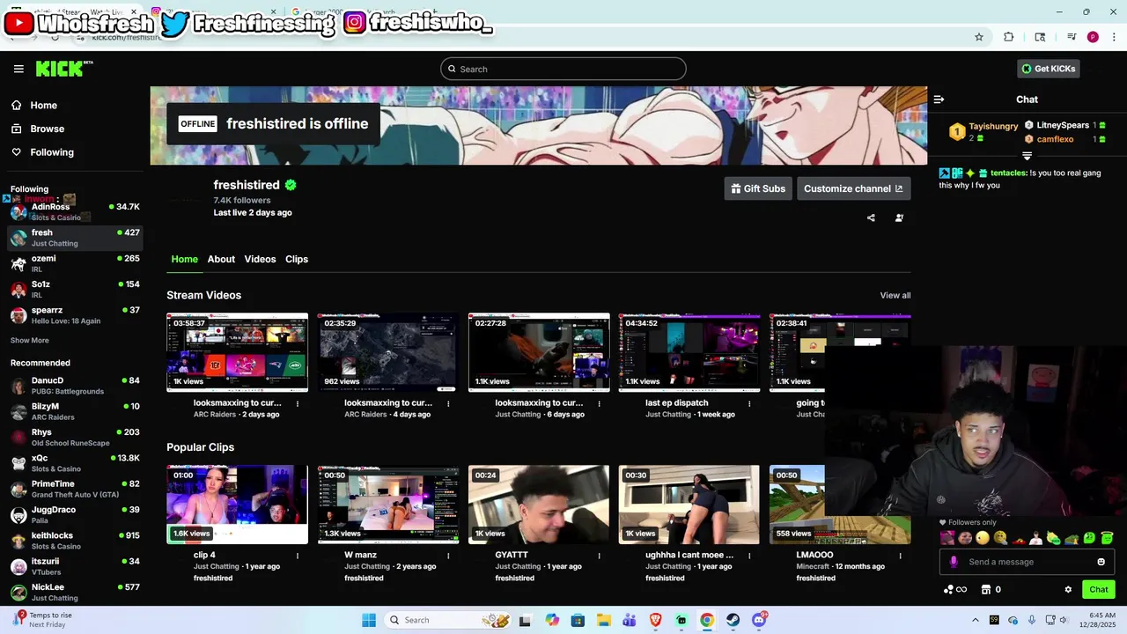The height and width of the screenshot is (634, 1127).
Task: Click the Get KICKs button
Action: (1048, 69)
